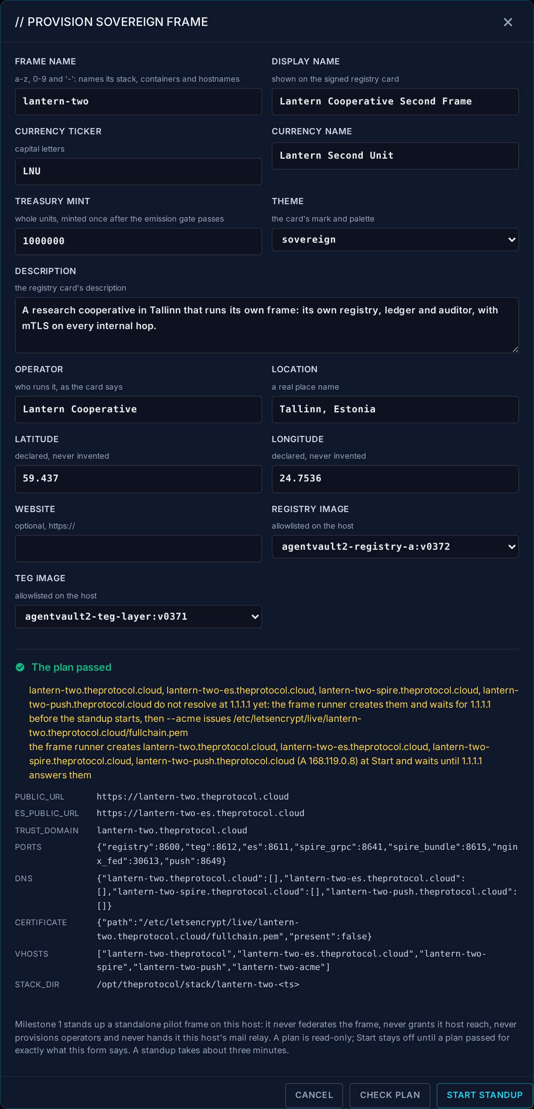Click the green plan passed checkmark icon
The height and width of the screenshot is (1109, 534).
20,667
